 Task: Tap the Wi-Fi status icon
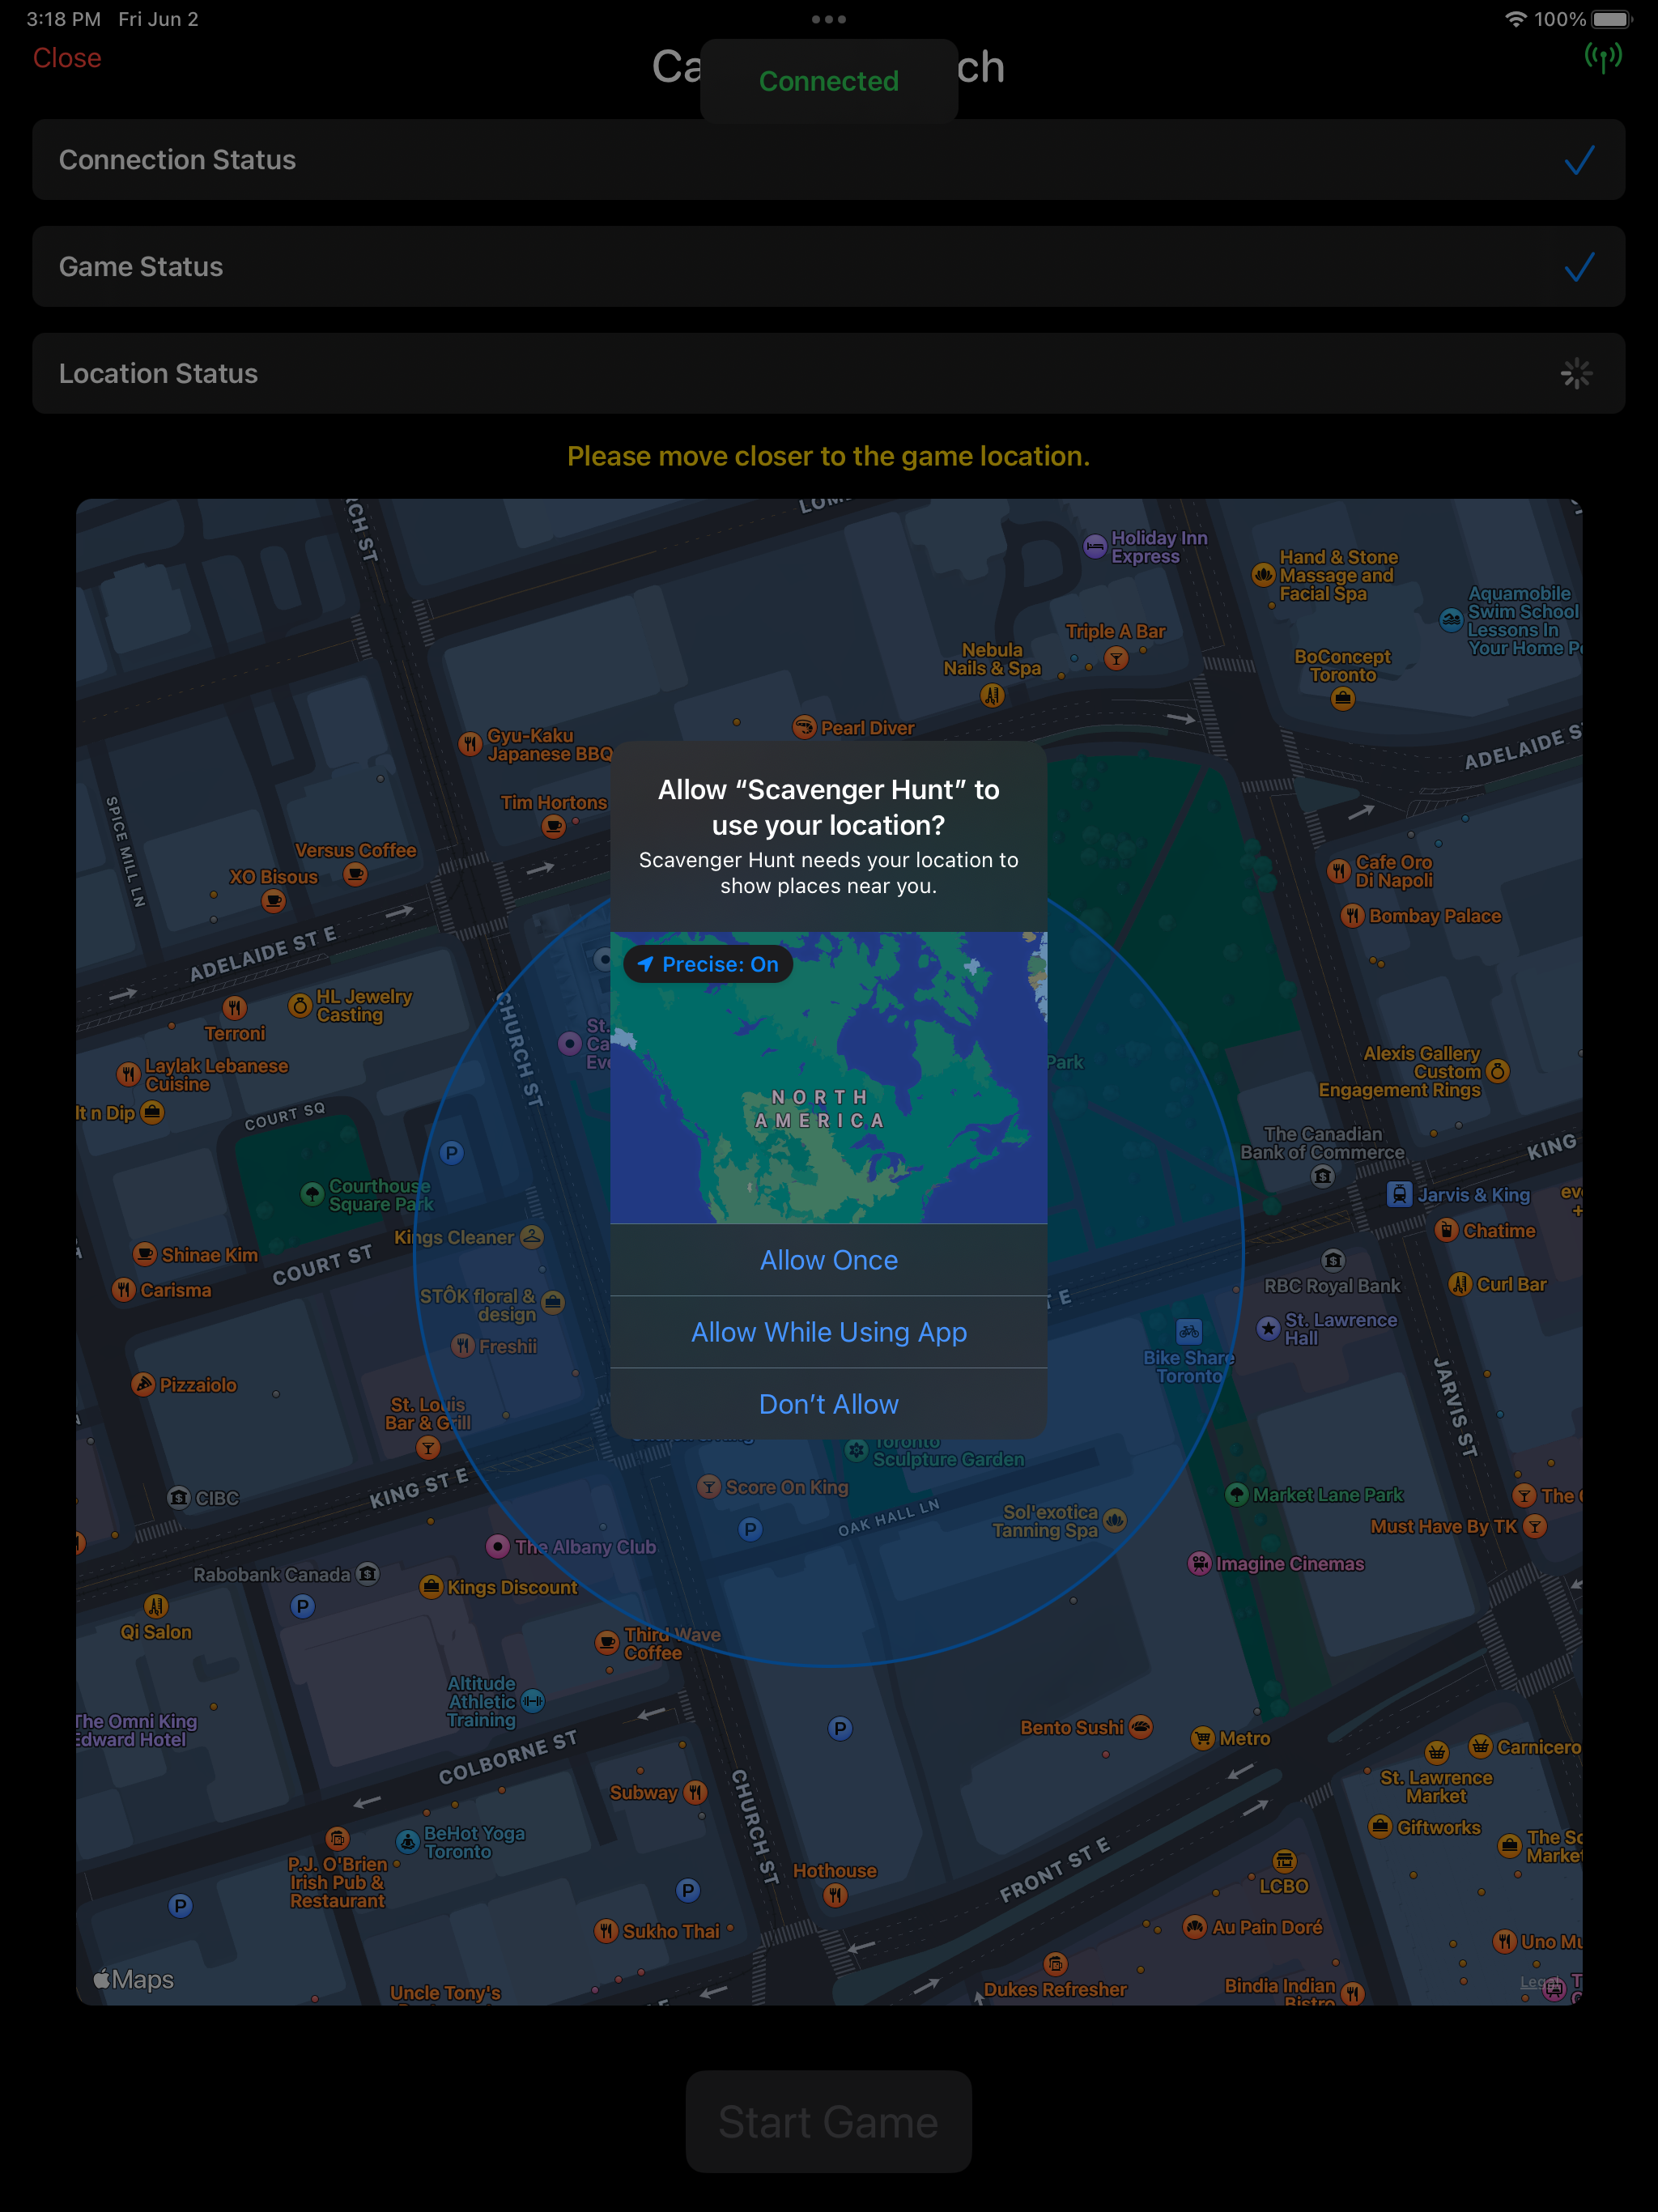pos(1515,19)
